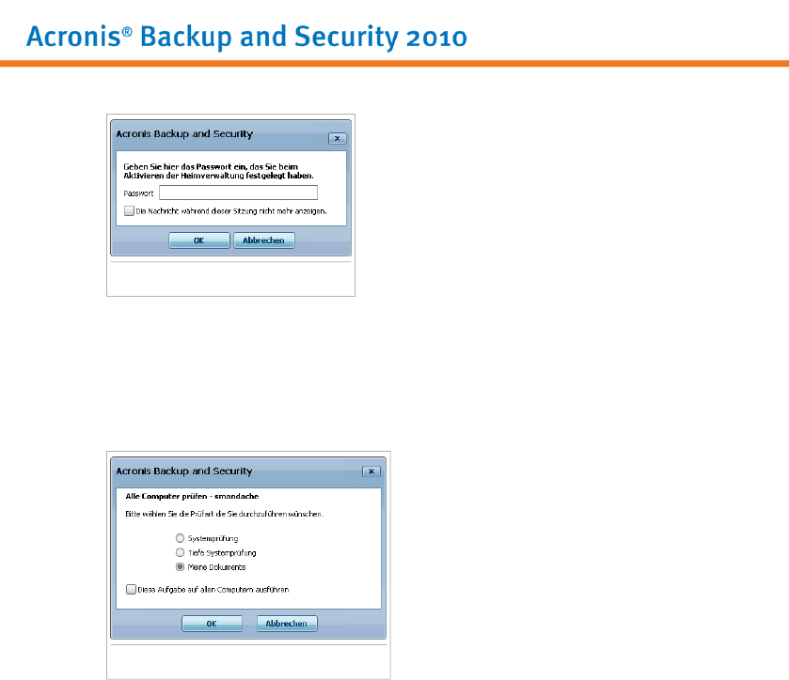Confirm the password dialog with OK
Image resolution: width=789 pixels, height=680 pixels.
(x=198, y=240)
